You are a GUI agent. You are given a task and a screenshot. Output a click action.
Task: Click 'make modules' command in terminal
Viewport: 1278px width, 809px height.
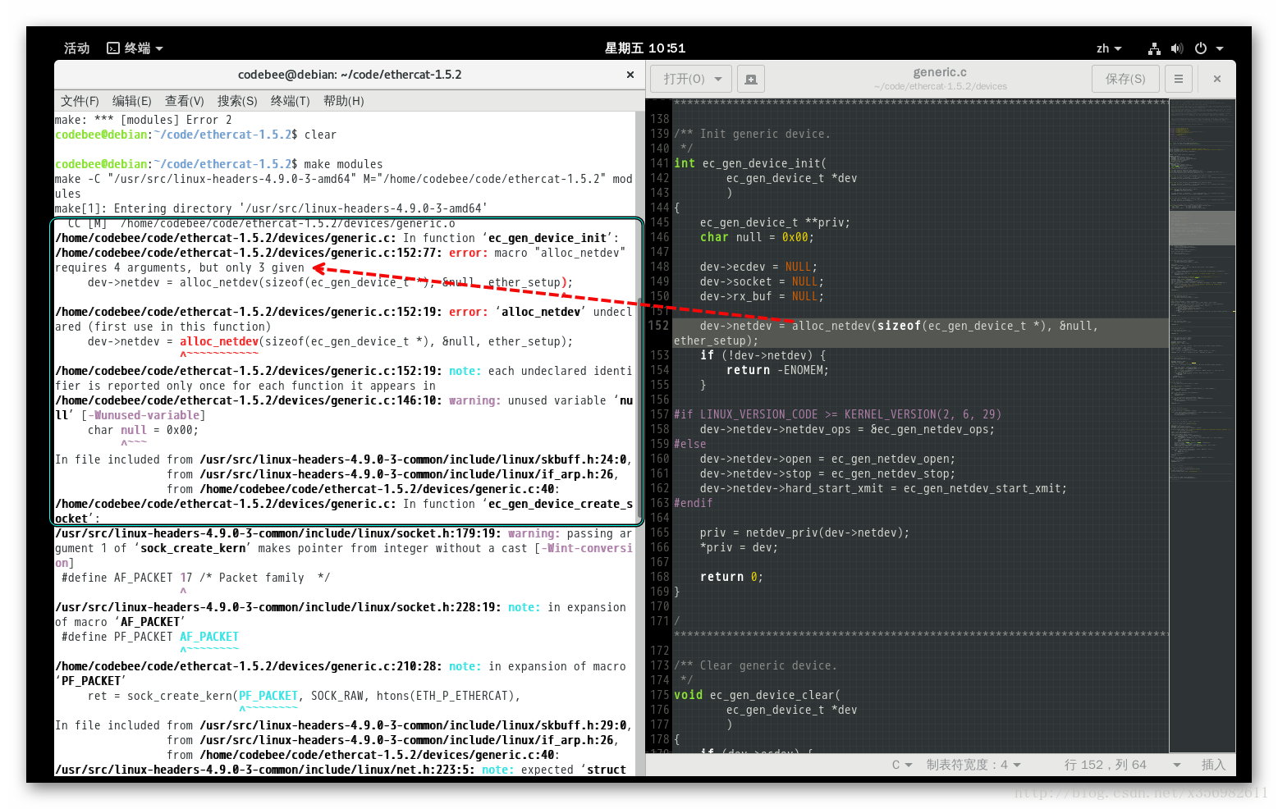tap(343, 164)
